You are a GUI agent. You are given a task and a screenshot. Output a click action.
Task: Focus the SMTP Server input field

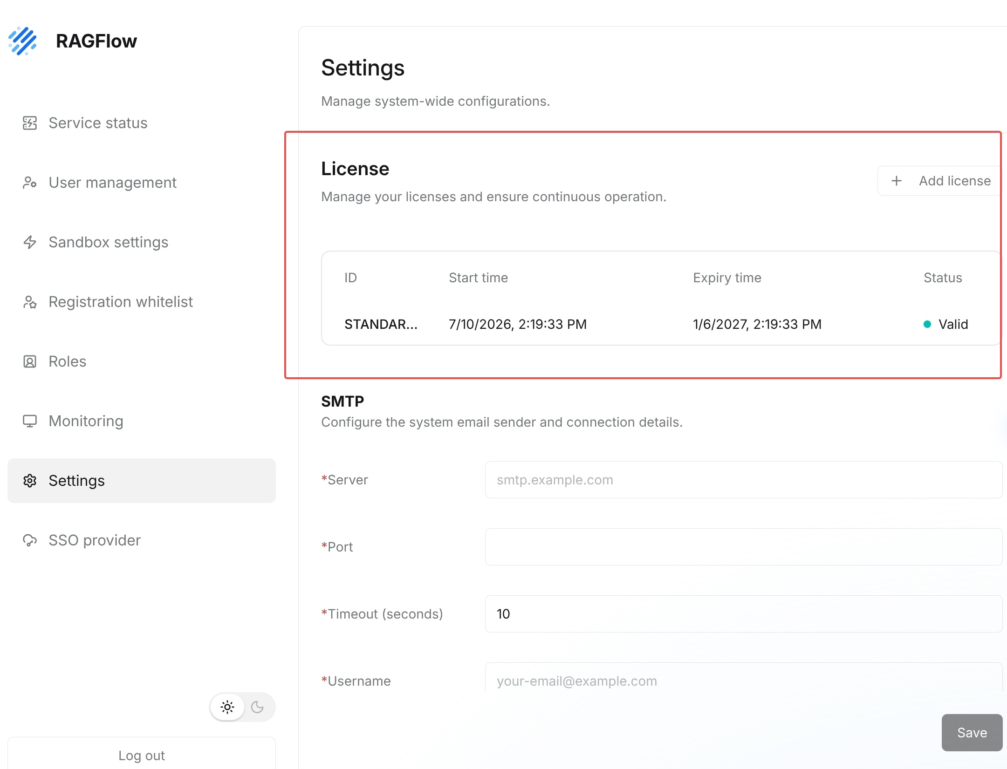(x=743, y=480)
